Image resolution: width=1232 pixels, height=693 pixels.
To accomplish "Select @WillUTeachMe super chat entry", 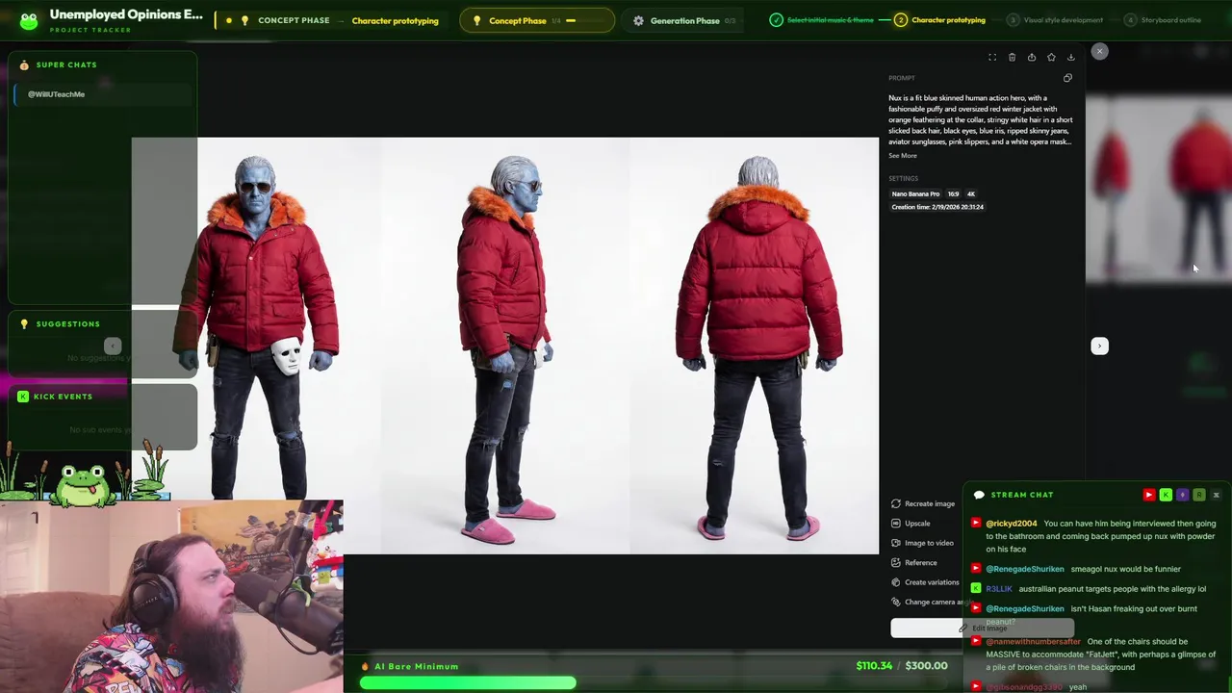I will (104, 94).
